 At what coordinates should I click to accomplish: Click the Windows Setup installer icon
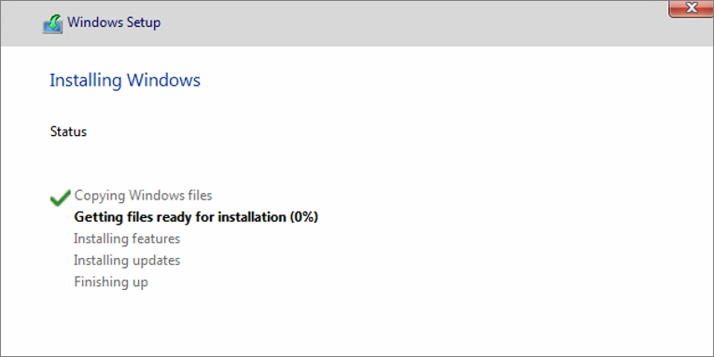click(x=53, y=23)
